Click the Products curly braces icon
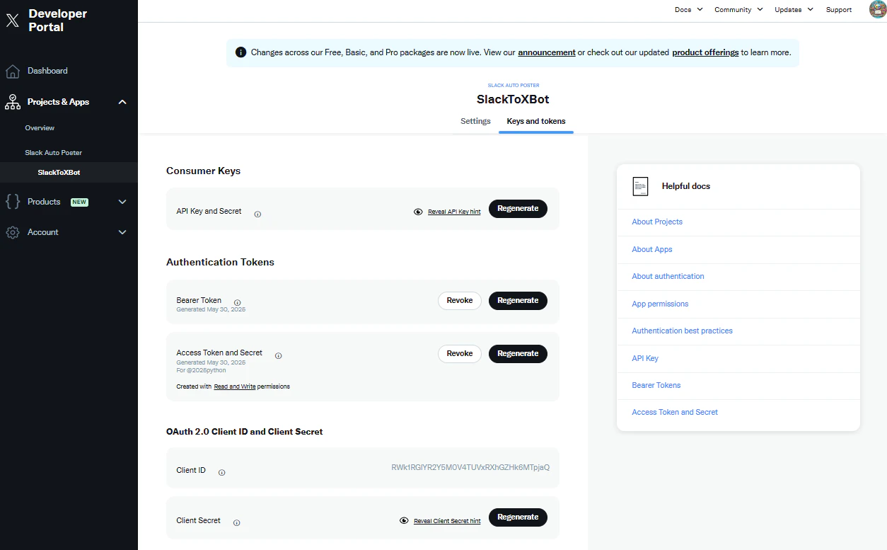887x550 pixels. point(12,202)
